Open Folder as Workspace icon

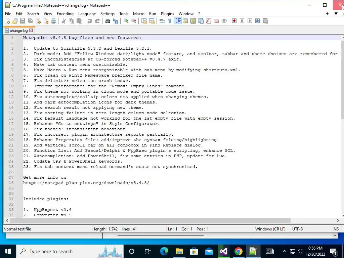216,21
